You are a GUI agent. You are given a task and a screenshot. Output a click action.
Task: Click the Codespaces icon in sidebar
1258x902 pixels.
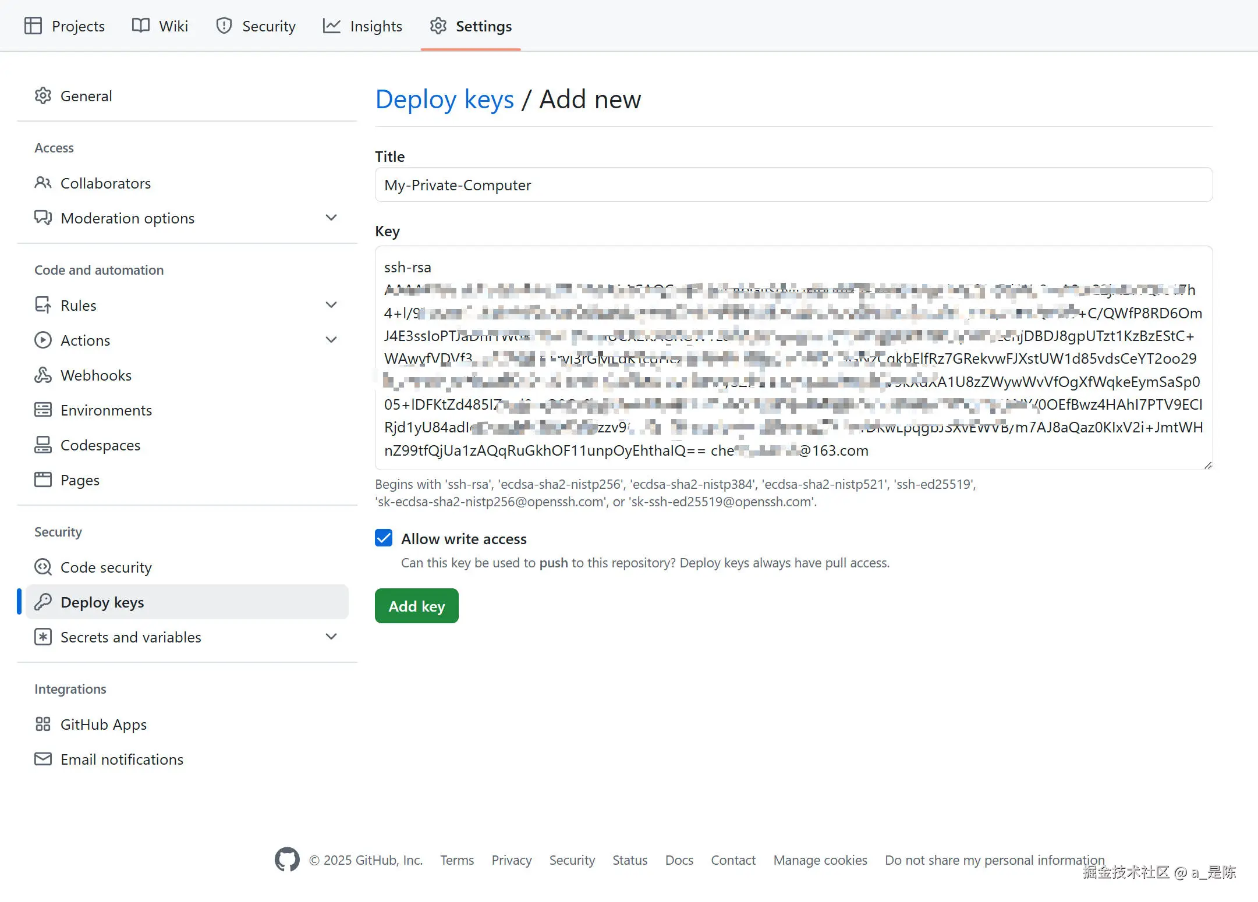click(x=43, y=445)
